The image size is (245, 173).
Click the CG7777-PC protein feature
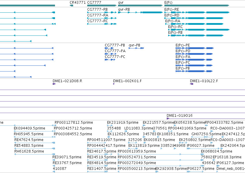point(110,60)
